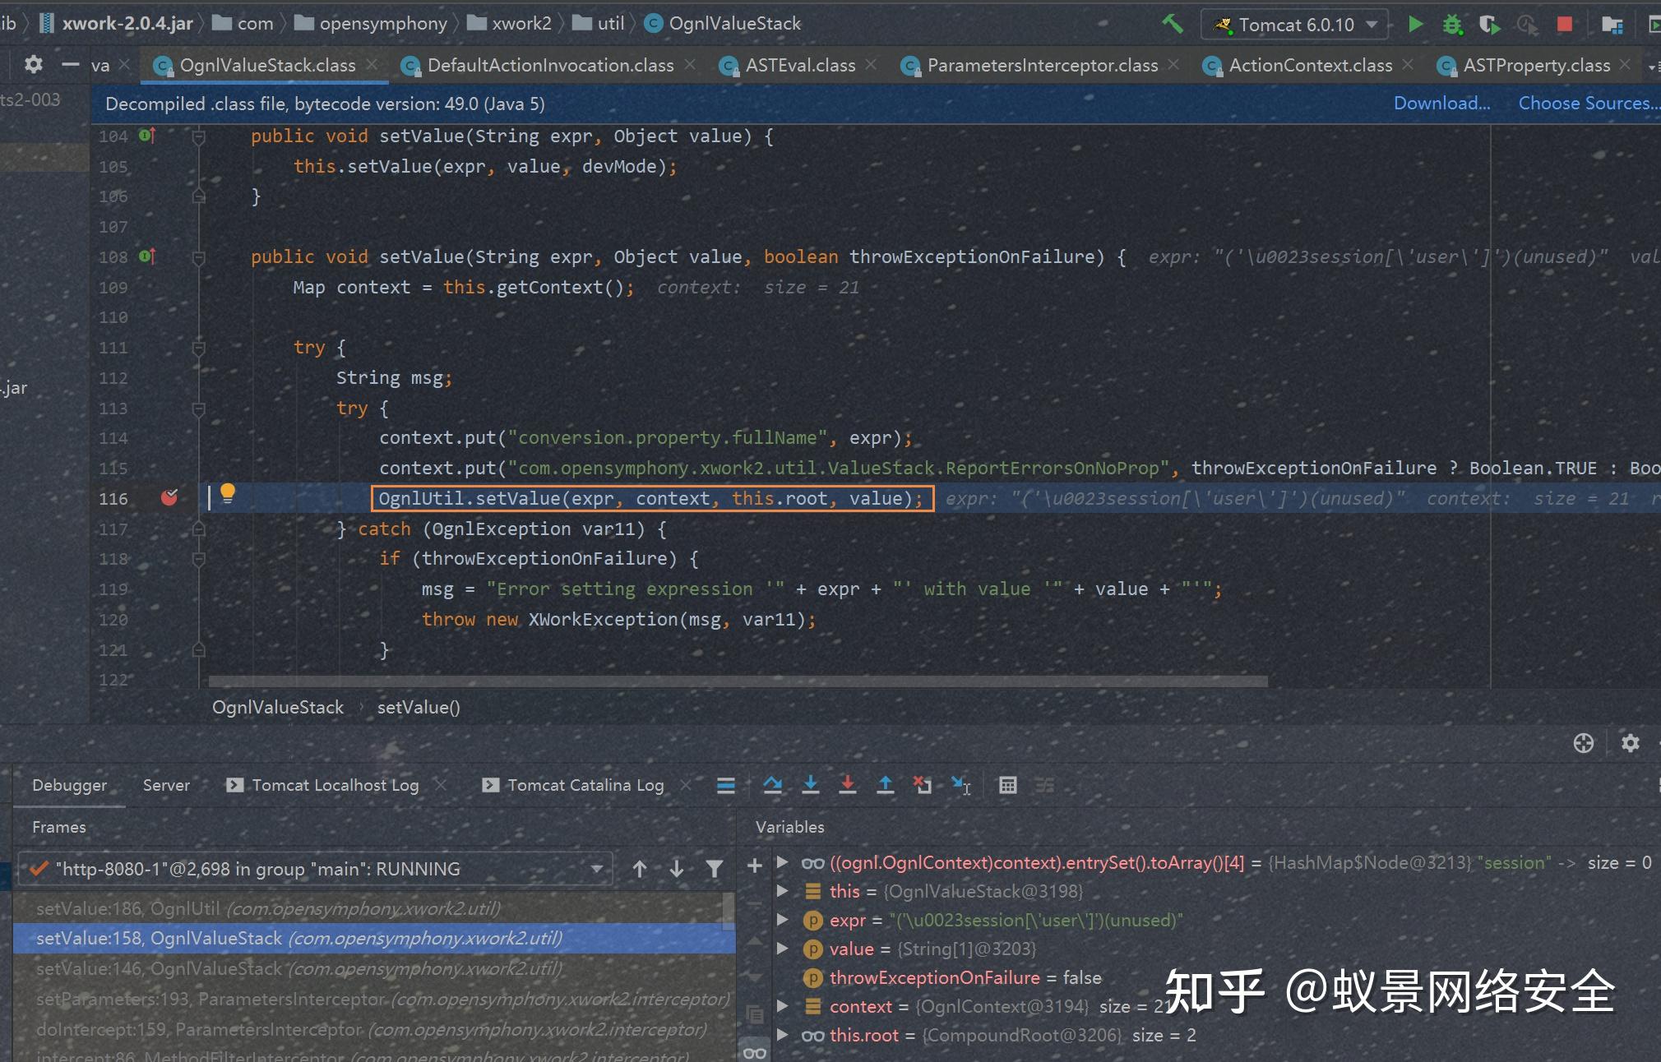The image size is (1661, 1062).
Task: Open the thread selector dropdown showing http-8080-1
Action: pyautogui.click(x=316, y=869)
